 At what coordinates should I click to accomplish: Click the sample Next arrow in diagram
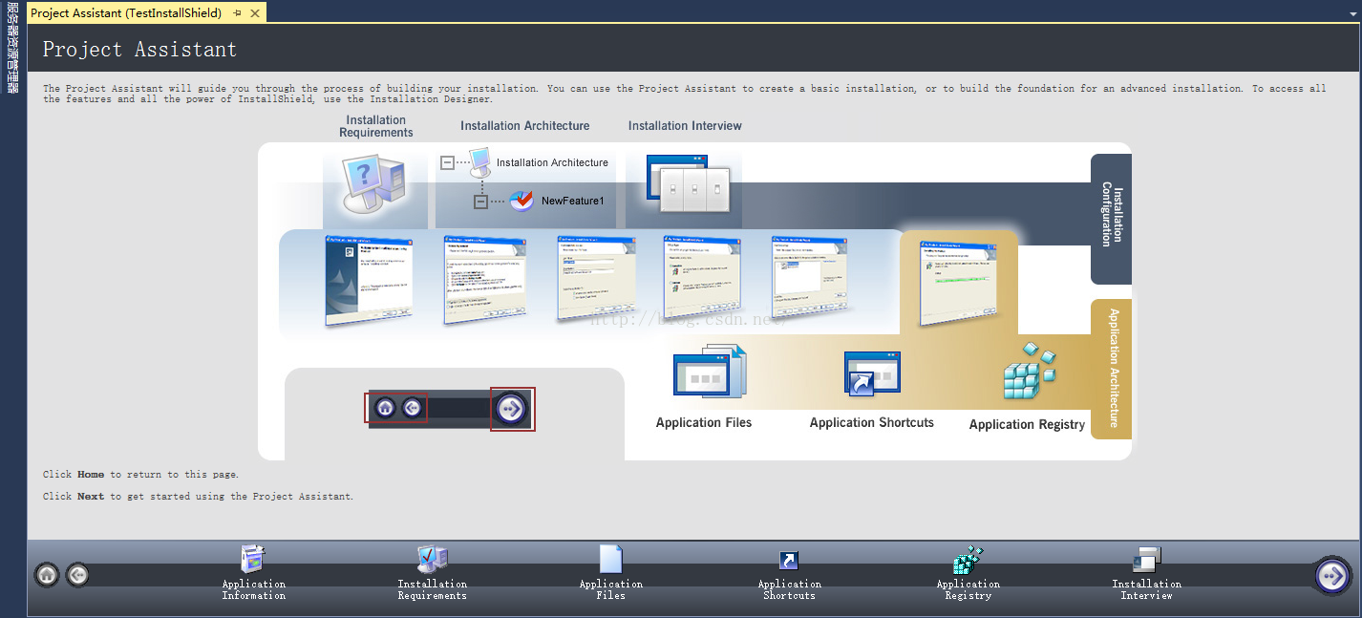(511, 409)
